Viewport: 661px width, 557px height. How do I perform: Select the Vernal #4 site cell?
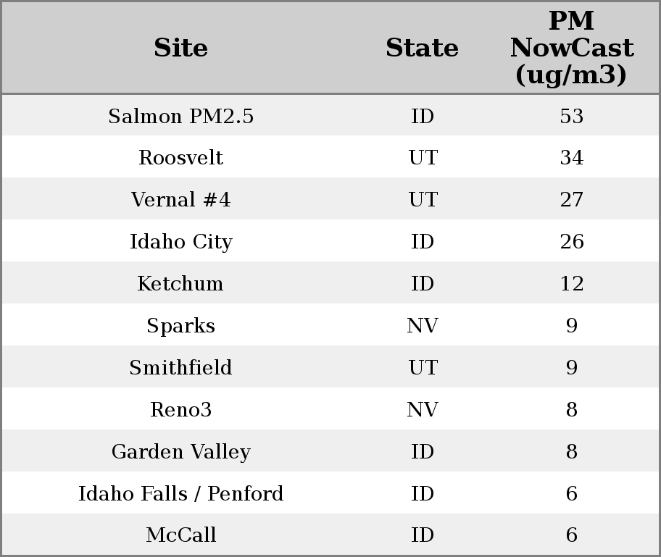pos(181,200)
